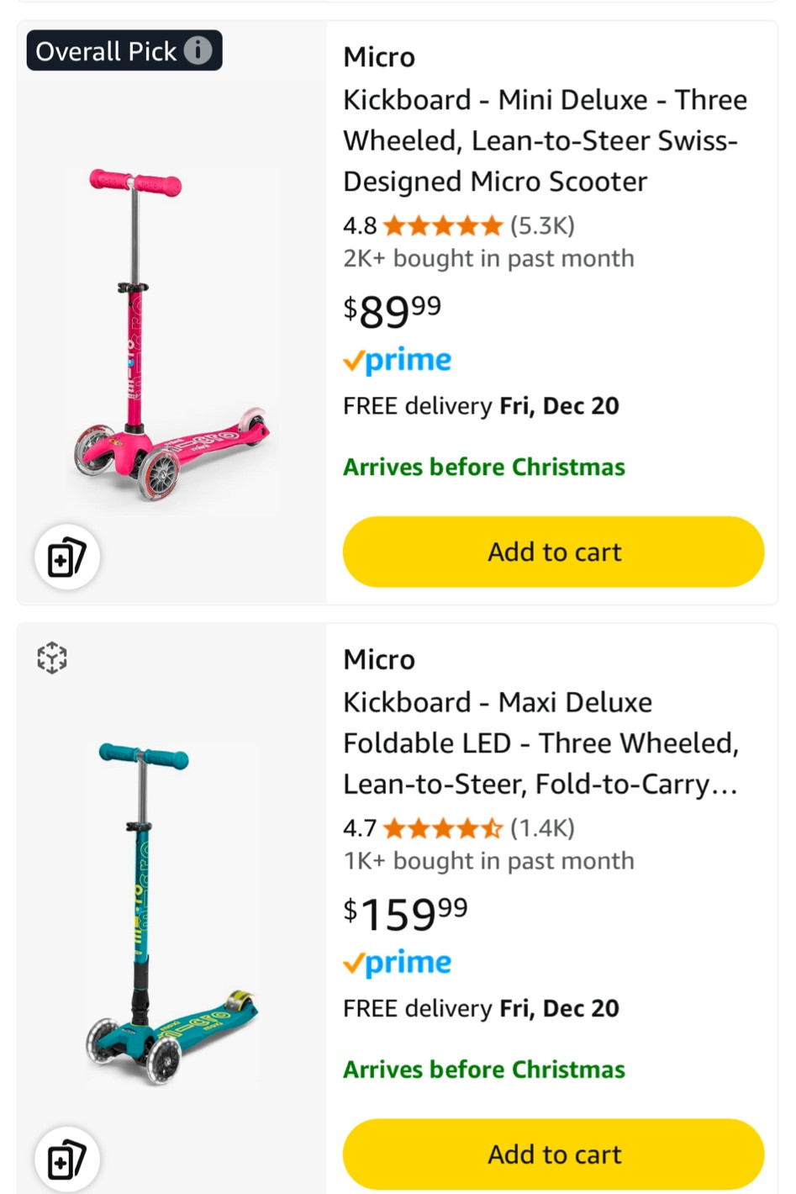Open the compare products icon below the pink scooter
796x1194 pixels.
click(x=67, y=557)
